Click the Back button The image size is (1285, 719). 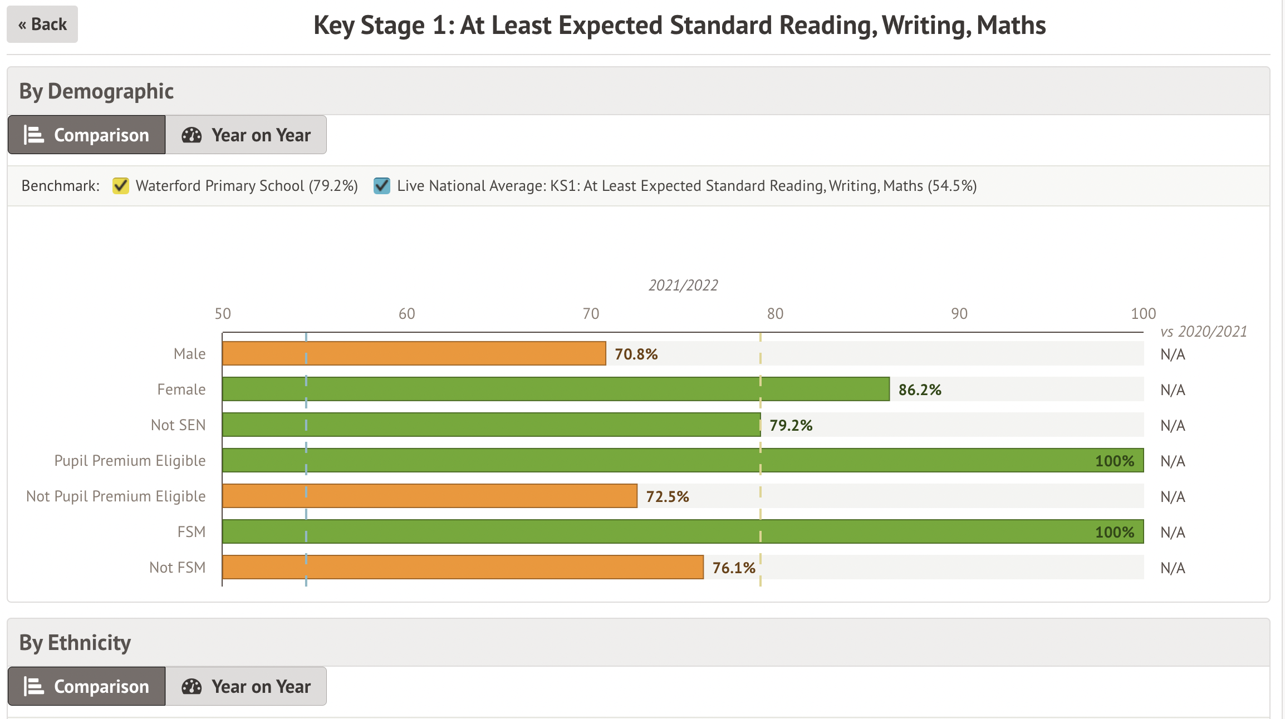pyautogui.click(x=42, y=24)
